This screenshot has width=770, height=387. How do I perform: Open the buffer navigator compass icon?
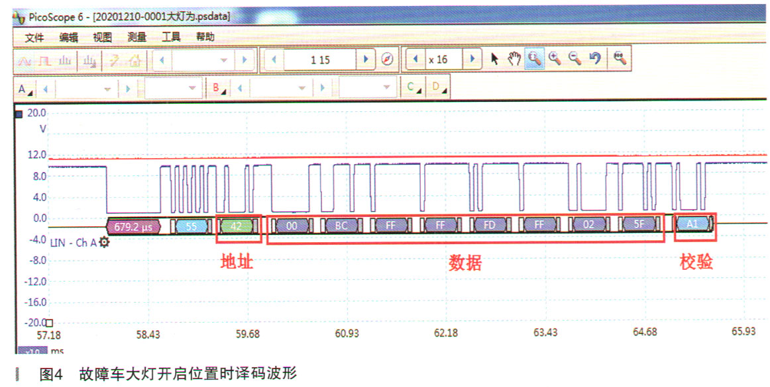pos(388,60)
